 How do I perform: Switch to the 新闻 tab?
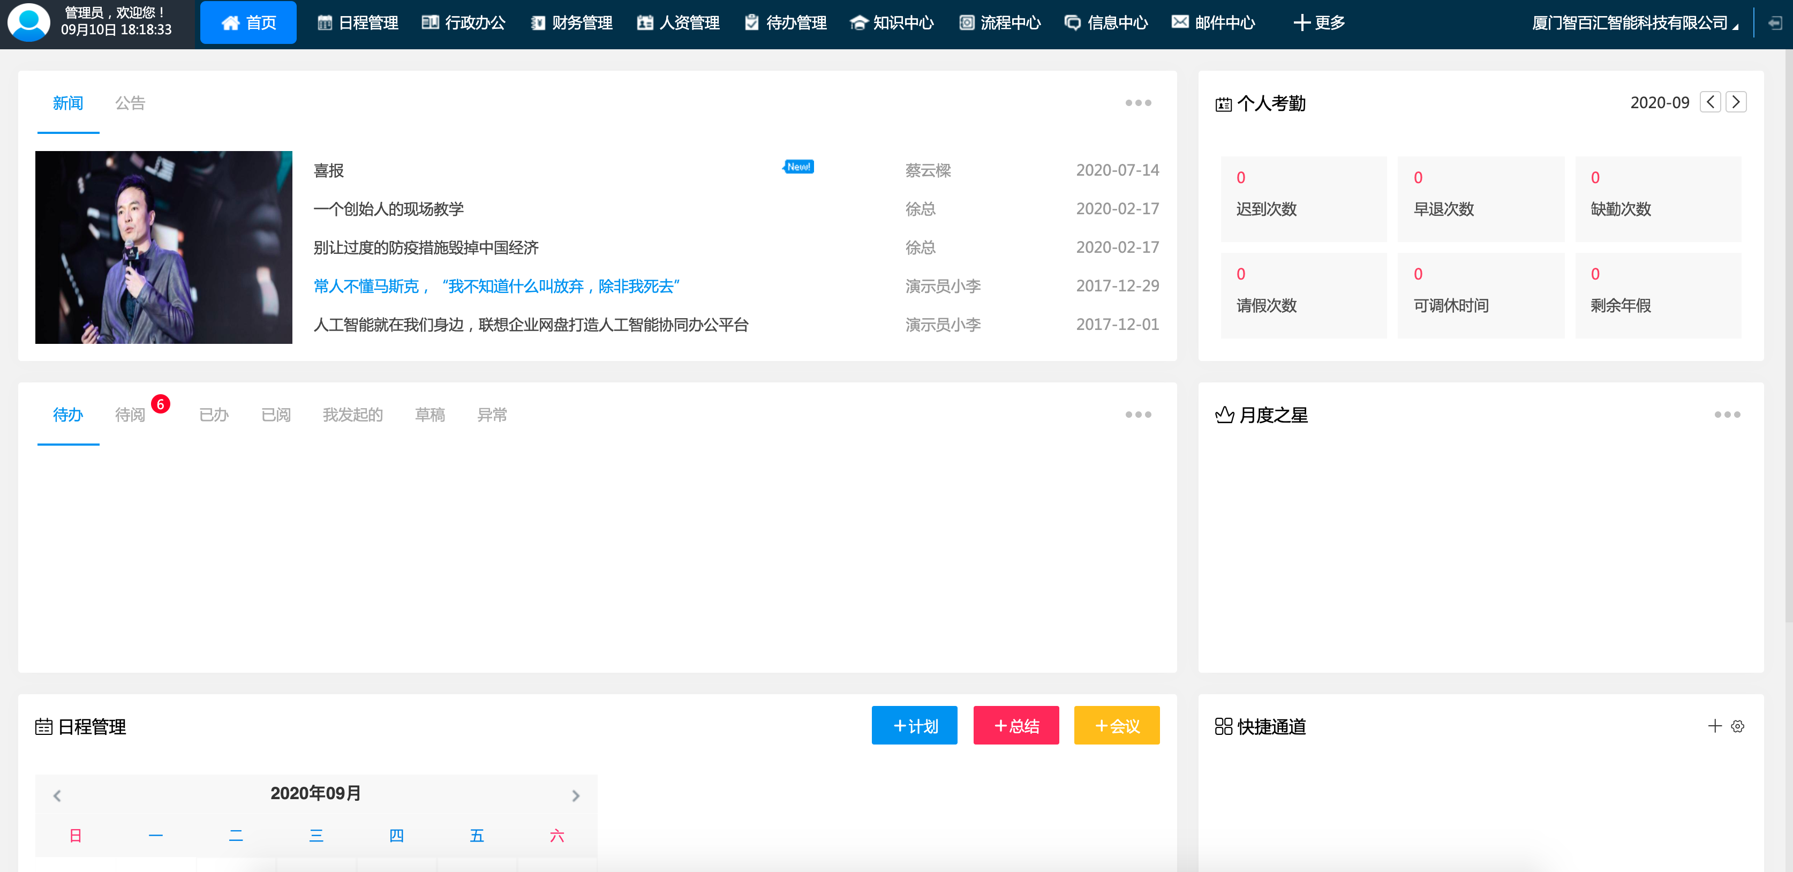pyautogui.click(x=68, y=103)
